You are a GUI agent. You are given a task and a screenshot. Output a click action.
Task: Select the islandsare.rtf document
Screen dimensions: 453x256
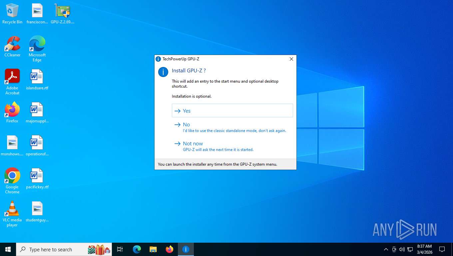coord(37,80)
